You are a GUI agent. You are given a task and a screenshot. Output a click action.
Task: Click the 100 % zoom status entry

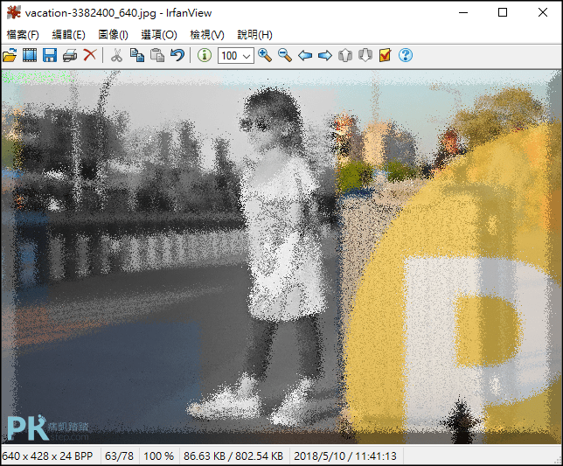[x=159, y=456]
